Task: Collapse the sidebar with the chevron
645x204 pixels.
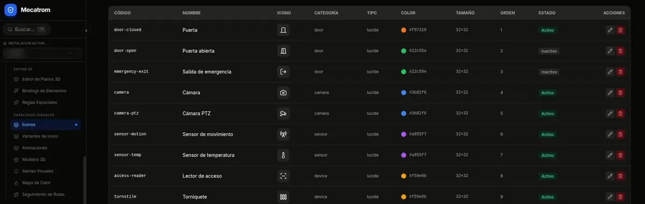Action: coord(86,31)
